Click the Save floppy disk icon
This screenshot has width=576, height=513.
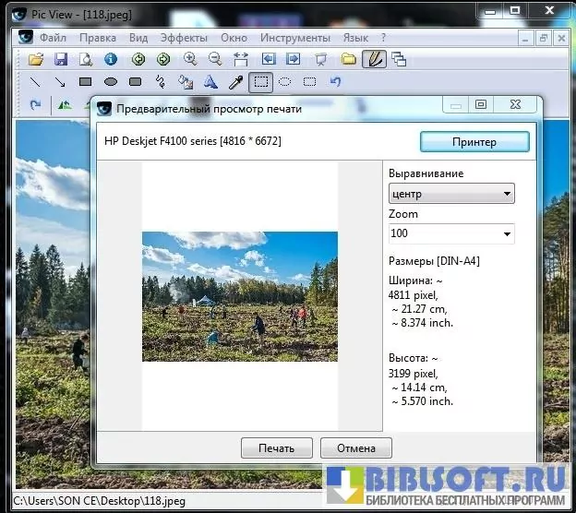(61, 59)
